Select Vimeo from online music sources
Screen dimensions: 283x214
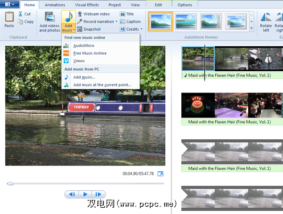coord(78,61)
